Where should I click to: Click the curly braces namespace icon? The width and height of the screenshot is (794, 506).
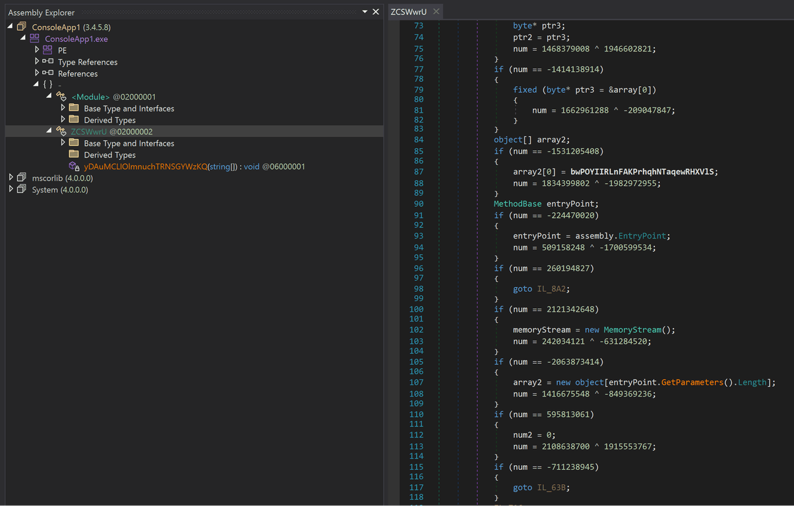coord(47,85)
